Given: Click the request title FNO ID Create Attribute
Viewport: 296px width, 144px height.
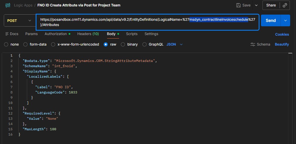Looking at the screenshot, I should [x=79, y=5].
